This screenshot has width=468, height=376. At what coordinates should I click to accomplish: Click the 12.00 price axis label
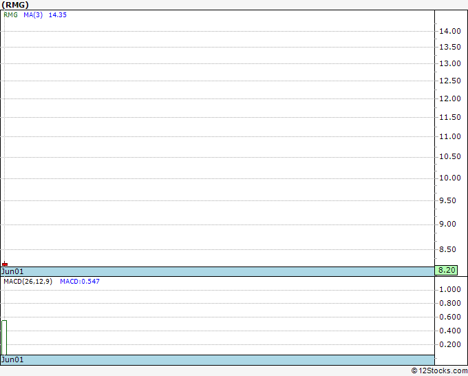pos(450,98)
